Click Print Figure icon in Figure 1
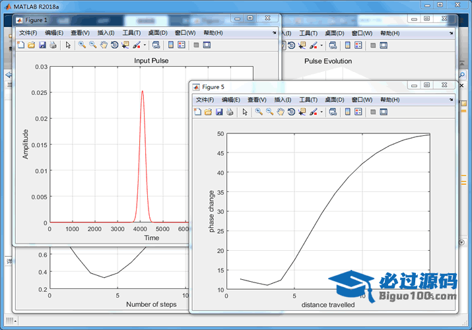The image size is (472, 330). (53, 45)
